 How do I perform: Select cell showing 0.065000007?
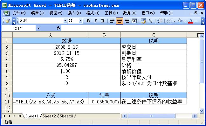pyautogui.click(x=104, y=101)
